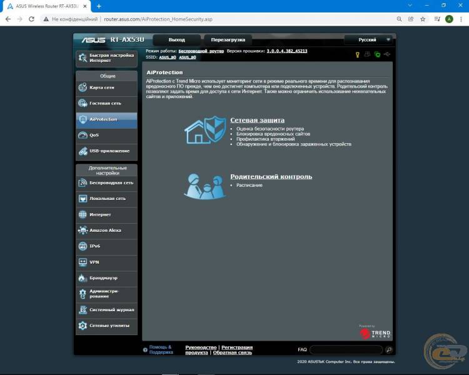
Task: Open the Обратная связь feedback link
Action: (233, 352)
